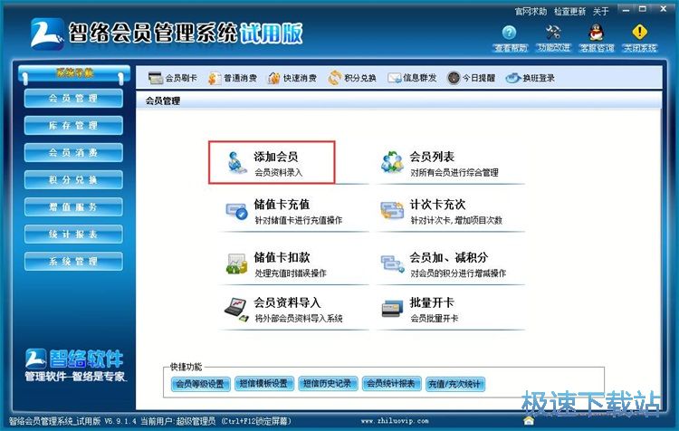Click the 会员加、减积分 title text
This screenshot has width=679, height=431.
tap(449, 257)
